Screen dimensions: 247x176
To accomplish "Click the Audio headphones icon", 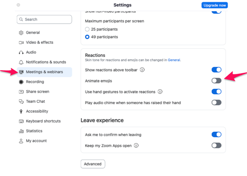I will click(x=21, y=52).
